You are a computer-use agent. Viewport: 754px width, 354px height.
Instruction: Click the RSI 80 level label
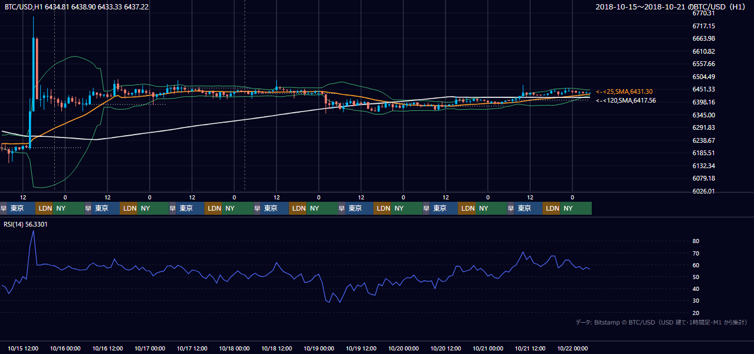coord(696,241)
